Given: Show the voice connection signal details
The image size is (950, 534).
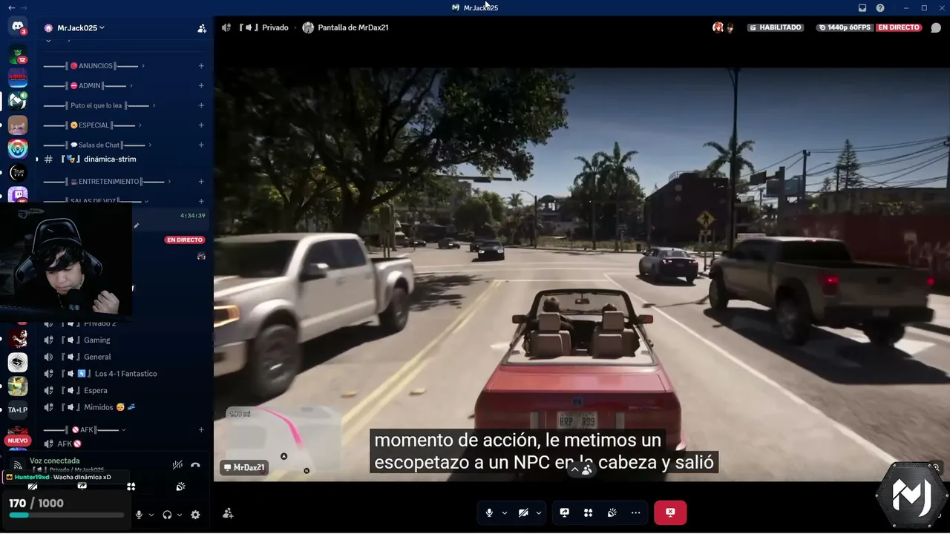Looking at the screenshot, I should (17, 465).
